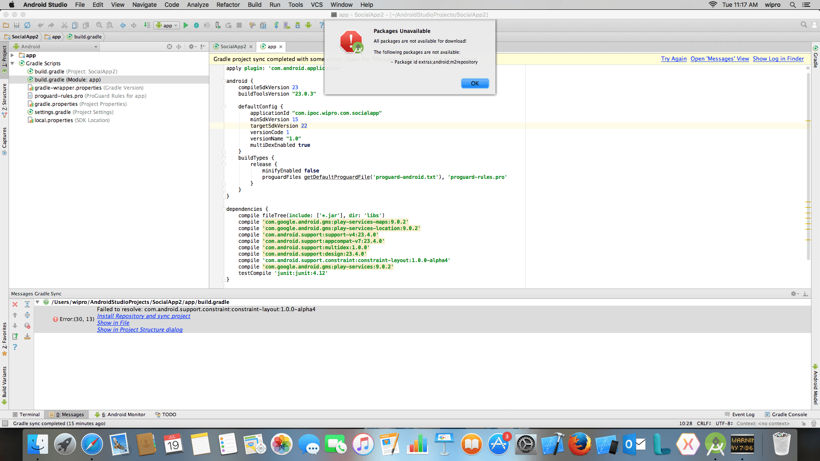Image resolution: width=820 pixels, height=461 pixels.
Task: Click the blue Back navigation arrow
Action: [123, 26]
